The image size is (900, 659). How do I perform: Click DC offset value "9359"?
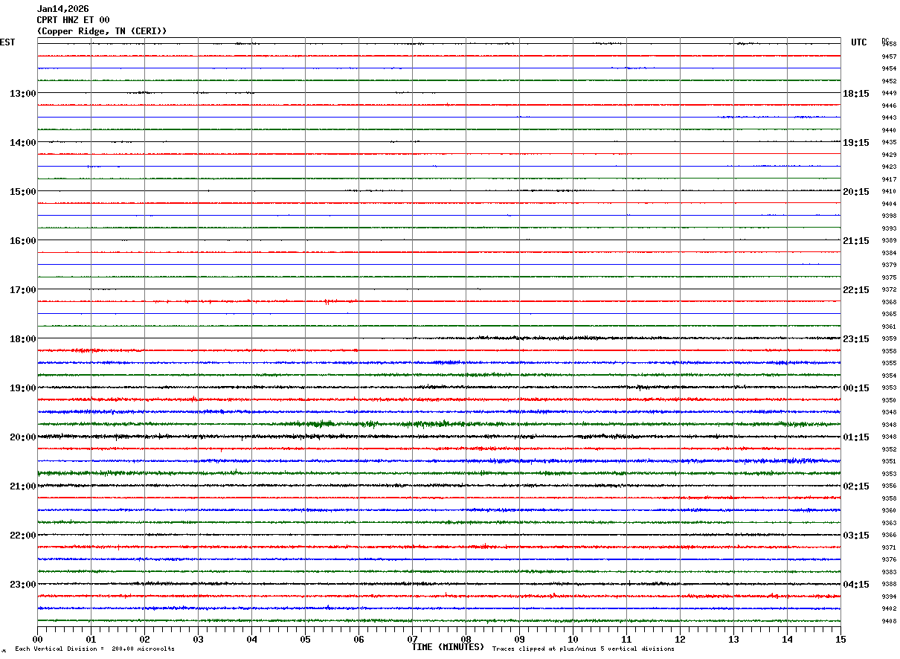(889, 339)
